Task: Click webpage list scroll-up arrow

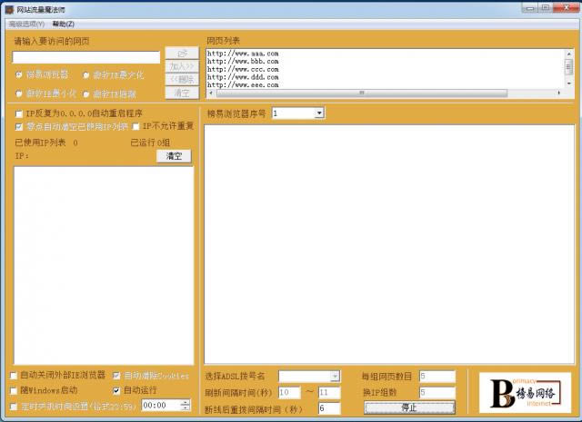Action: coord(568,54)
